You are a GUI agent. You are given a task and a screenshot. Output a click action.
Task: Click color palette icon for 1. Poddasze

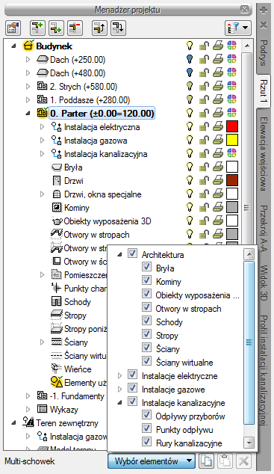pos(231,99)
